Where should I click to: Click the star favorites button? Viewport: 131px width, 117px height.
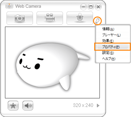click(13, 105)
